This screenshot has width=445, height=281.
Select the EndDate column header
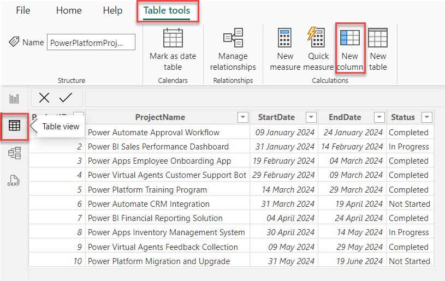(x=345, y=117)
